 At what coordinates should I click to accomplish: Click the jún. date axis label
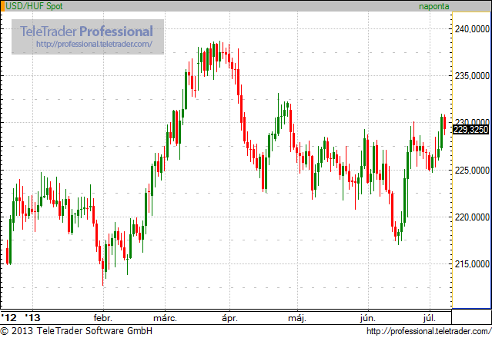pos(368,318)
